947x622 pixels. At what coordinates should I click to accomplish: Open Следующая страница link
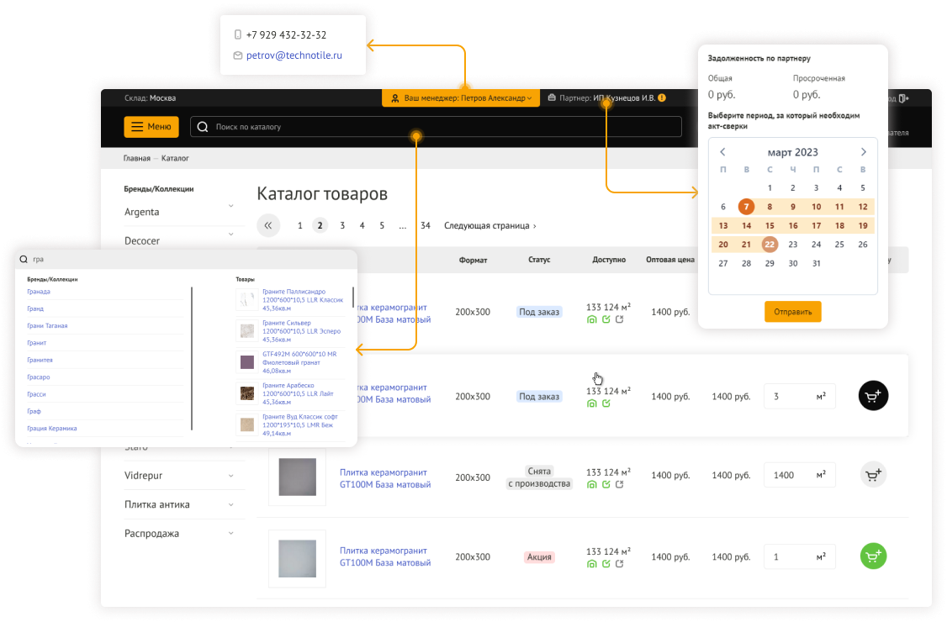point(489,225)
